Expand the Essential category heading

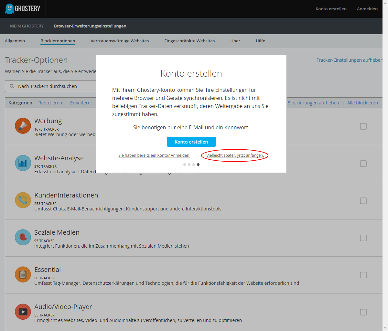pos(48,270)
